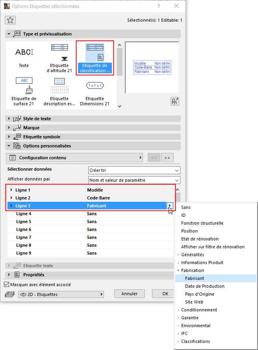Select Etiquette de surface 21 type
Viewport: 258px width, 350px height.
point(24,91)
